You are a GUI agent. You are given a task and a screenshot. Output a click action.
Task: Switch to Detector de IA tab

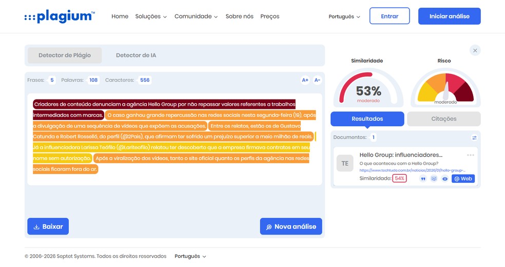tap(136, 55)
